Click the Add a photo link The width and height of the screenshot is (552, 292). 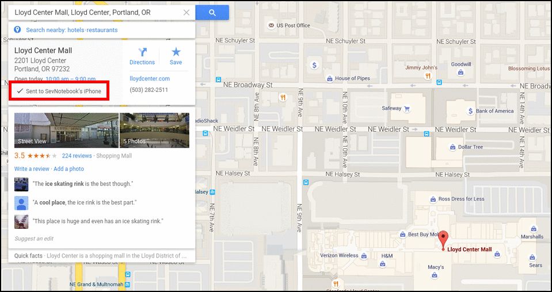click(68, 168)
